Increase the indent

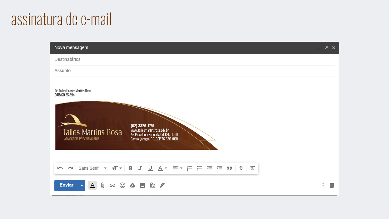click(x=219, y=168)
